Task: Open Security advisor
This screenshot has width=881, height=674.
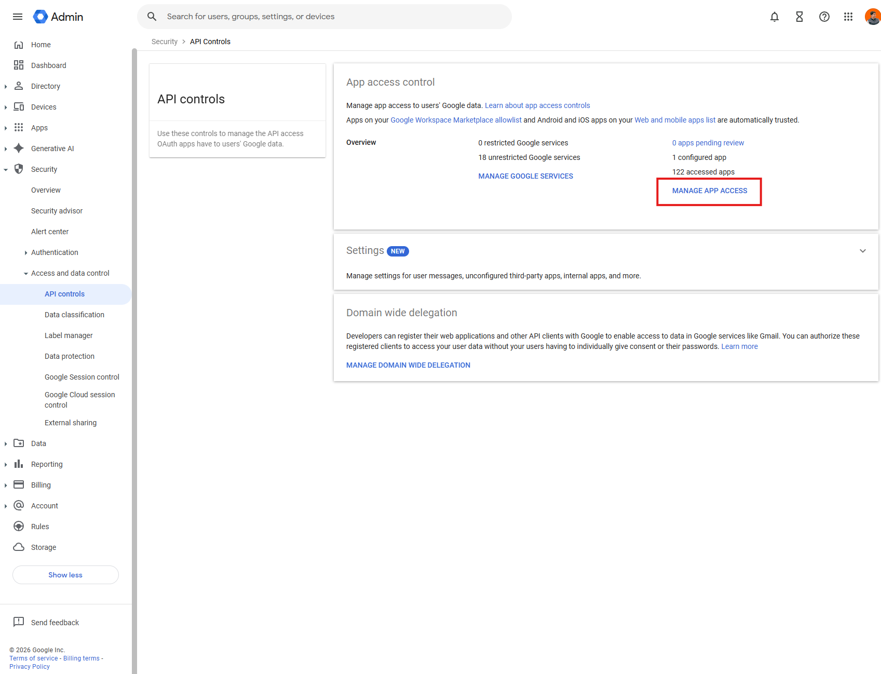Action: point(57,211)
